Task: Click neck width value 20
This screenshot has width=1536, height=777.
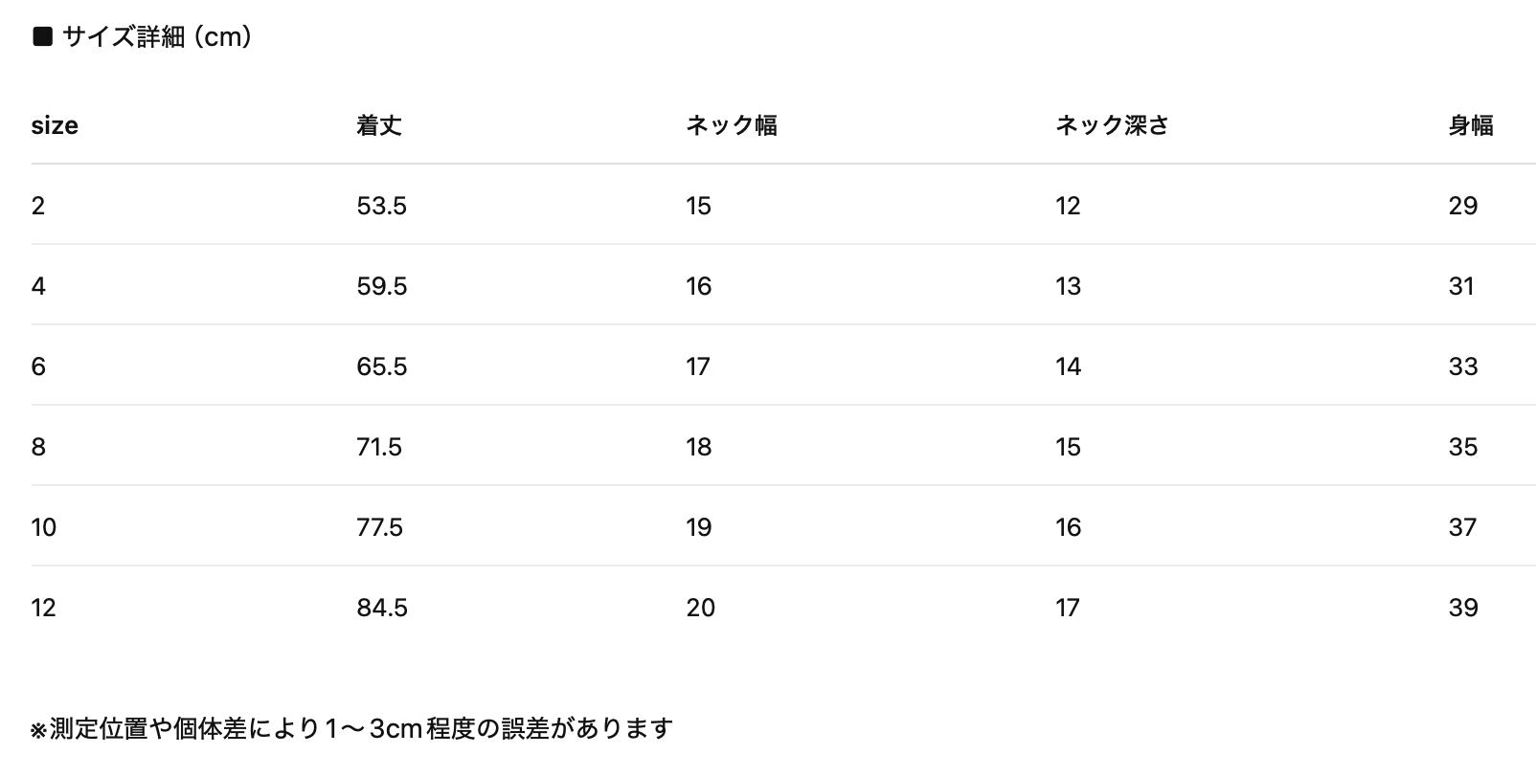Action: coord(700,608)
